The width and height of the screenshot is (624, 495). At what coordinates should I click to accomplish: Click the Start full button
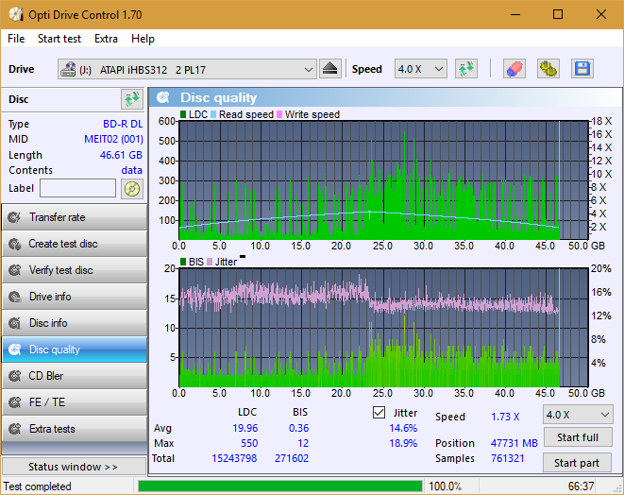tap(578, 437)
